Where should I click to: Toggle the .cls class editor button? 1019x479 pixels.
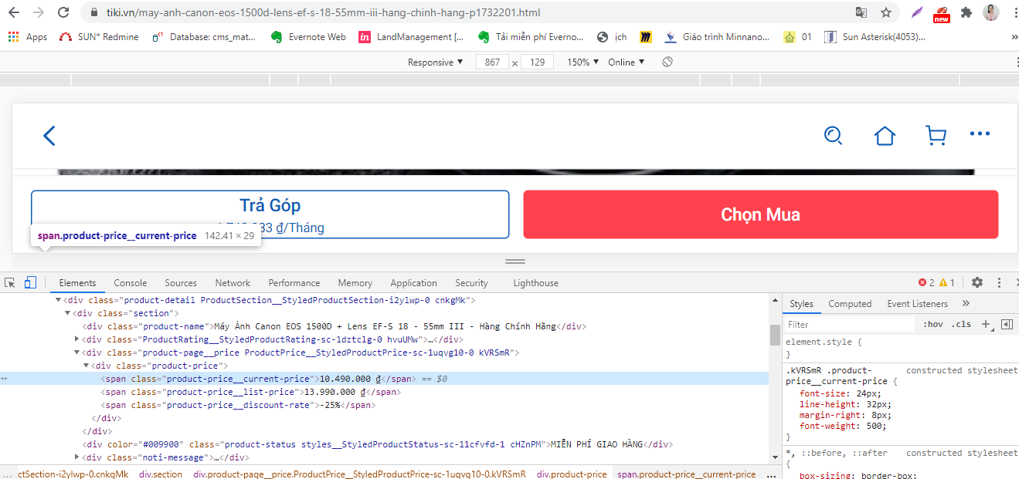[x=961, y=324]
